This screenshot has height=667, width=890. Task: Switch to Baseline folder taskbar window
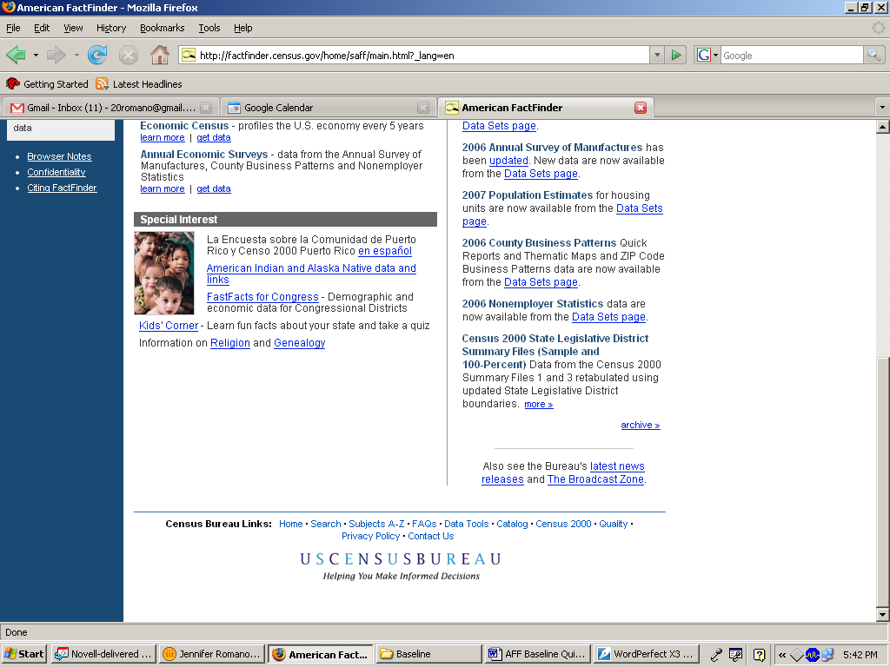[428, 654]
